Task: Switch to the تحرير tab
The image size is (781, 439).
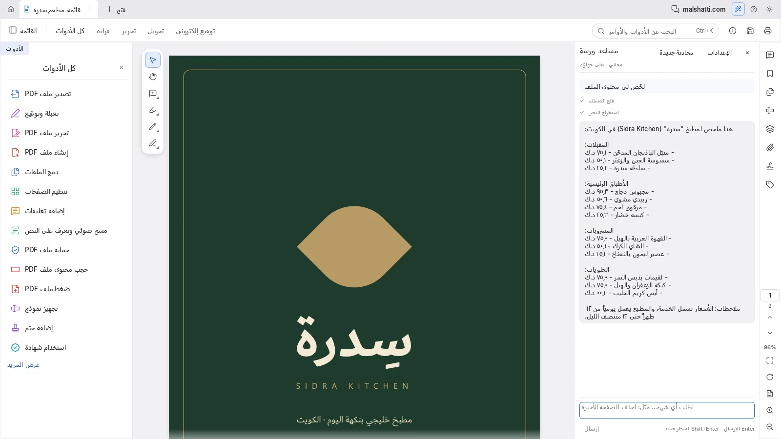Action: (129, 31)
